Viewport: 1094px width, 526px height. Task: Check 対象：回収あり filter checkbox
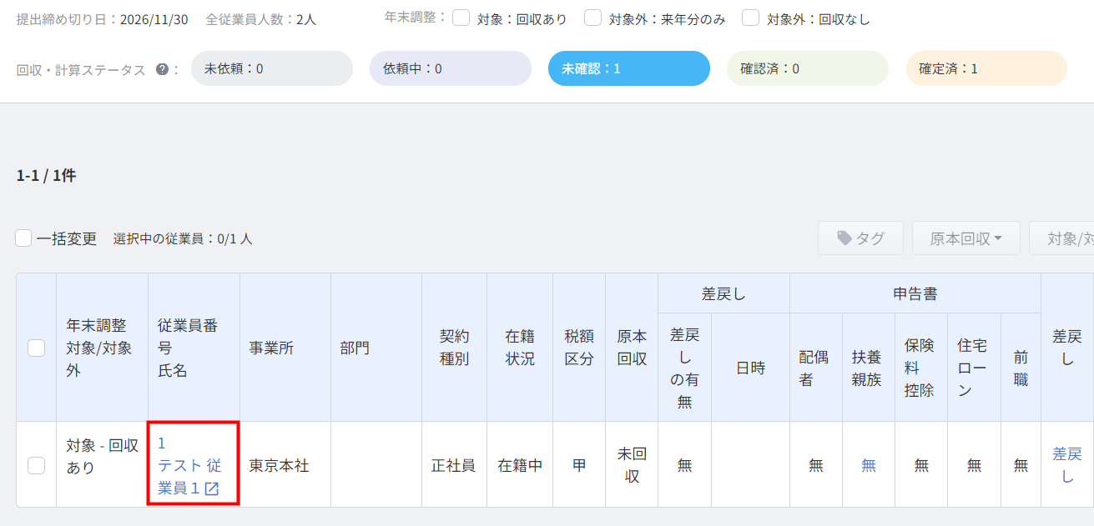coord(461,18)
